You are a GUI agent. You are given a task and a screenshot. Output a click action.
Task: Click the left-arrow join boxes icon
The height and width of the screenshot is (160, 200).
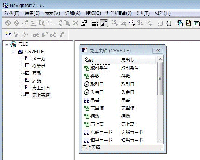click(16, 34)
